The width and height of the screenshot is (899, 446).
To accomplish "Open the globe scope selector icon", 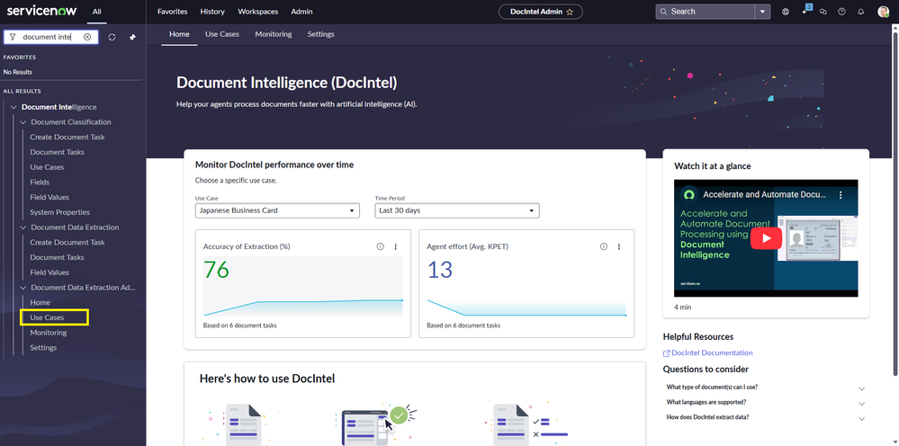I will point(786,12).
